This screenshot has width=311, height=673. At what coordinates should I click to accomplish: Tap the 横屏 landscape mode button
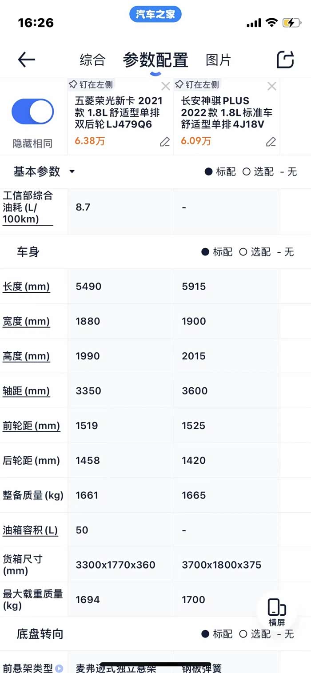pos(276,613)
